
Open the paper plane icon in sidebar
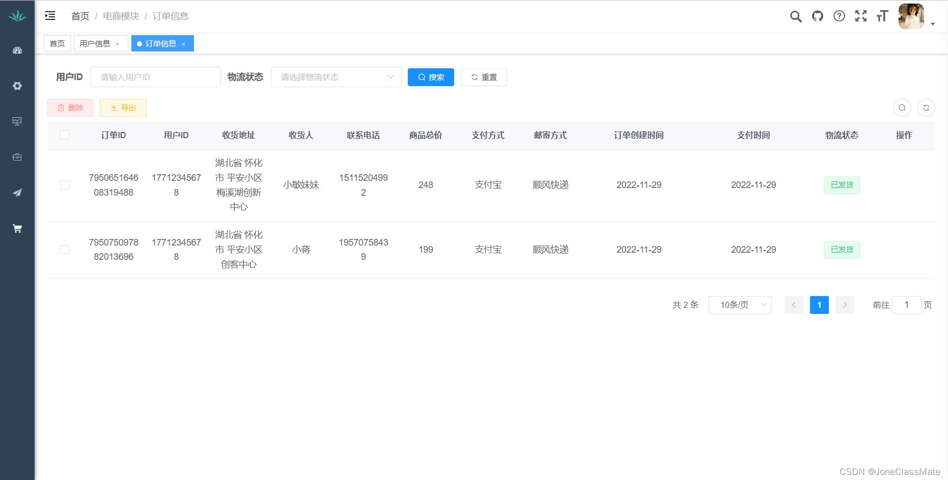[x=17, y=193]
